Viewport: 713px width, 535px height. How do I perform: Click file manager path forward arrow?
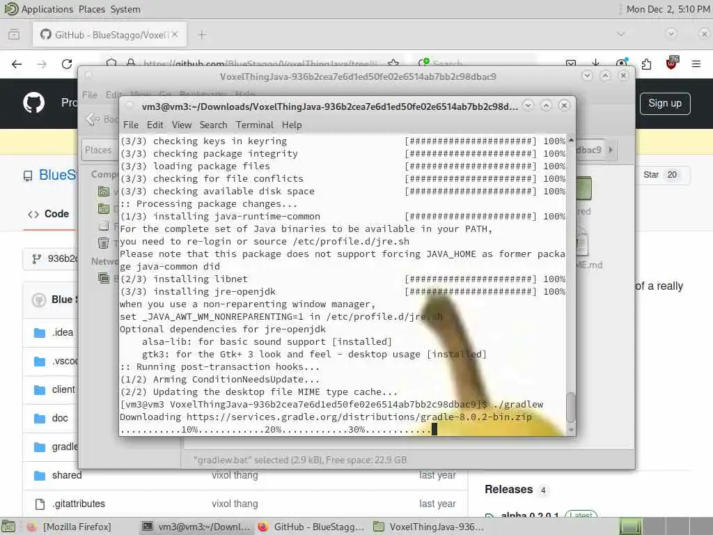(x=611, y=150)
